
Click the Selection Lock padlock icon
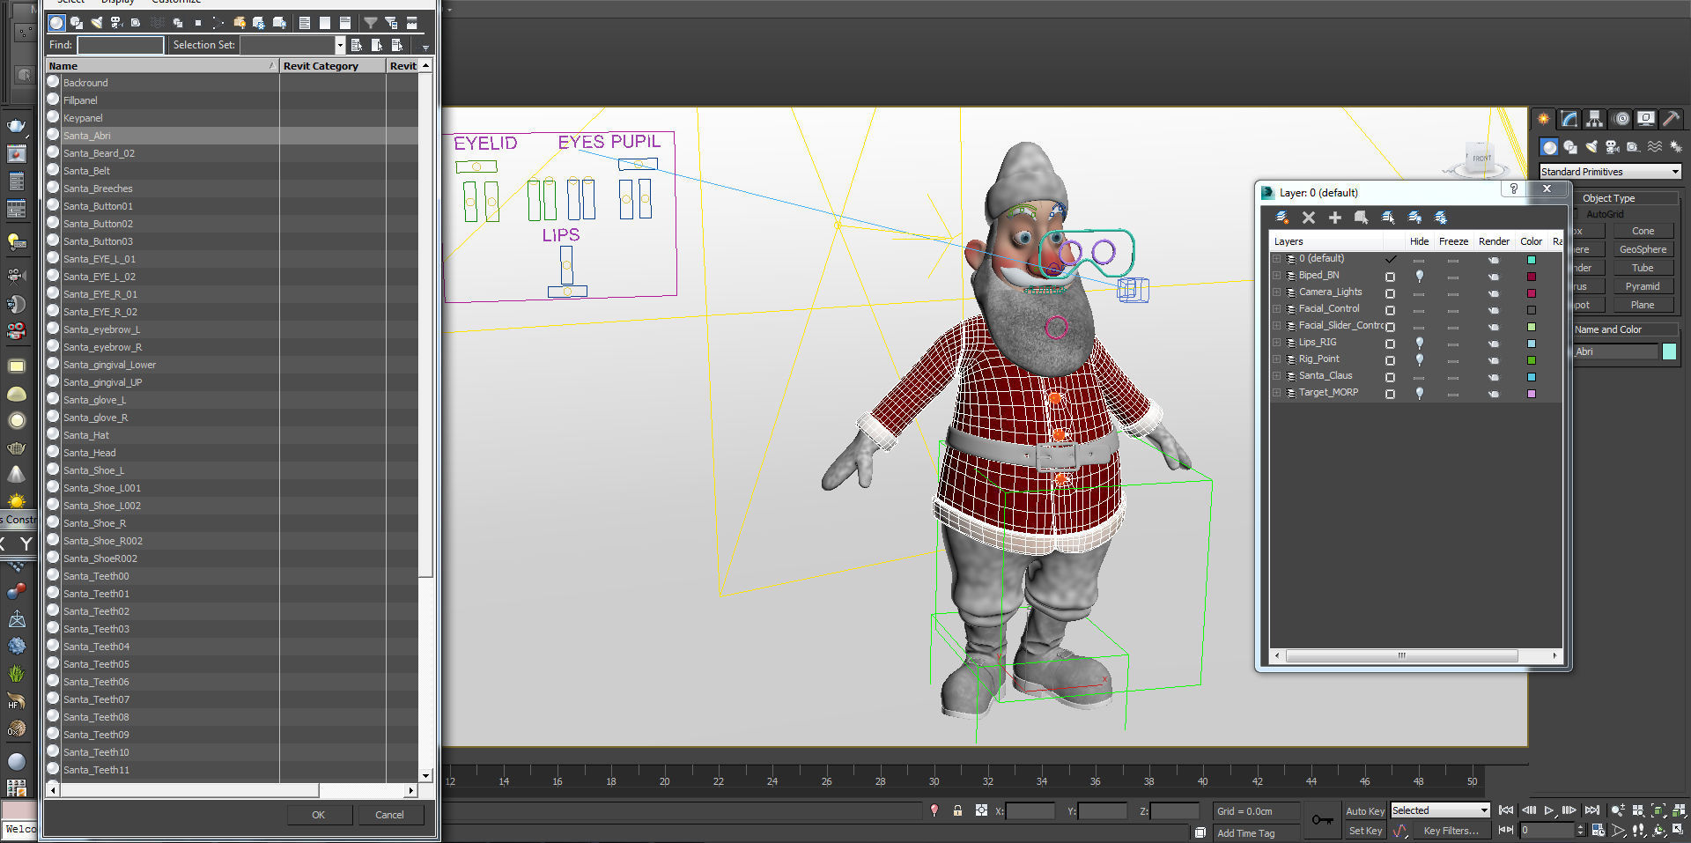(957, 810)
